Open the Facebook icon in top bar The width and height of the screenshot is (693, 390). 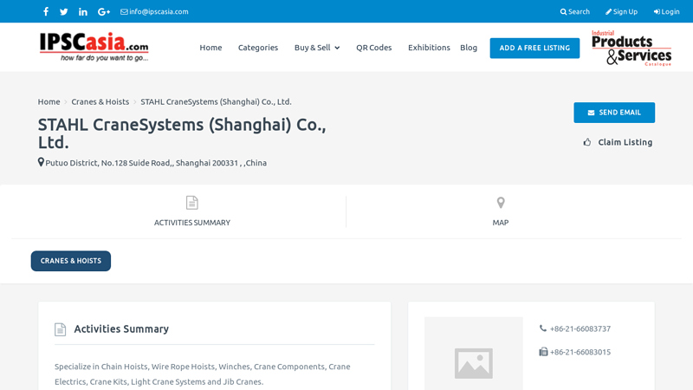tap(46, 11)
